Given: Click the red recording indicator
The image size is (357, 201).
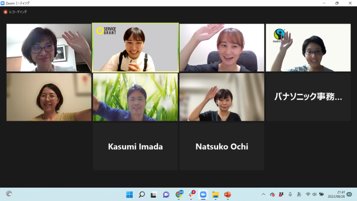Looking at the screenshot, I should (x=6, y=12).
